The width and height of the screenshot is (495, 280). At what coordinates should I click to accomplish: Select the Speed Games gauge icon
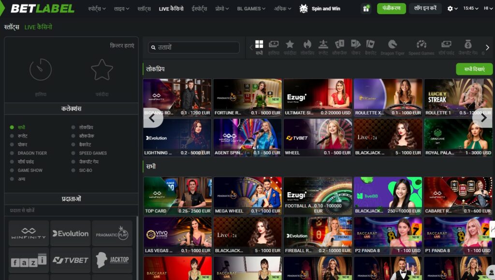point(422,48)
